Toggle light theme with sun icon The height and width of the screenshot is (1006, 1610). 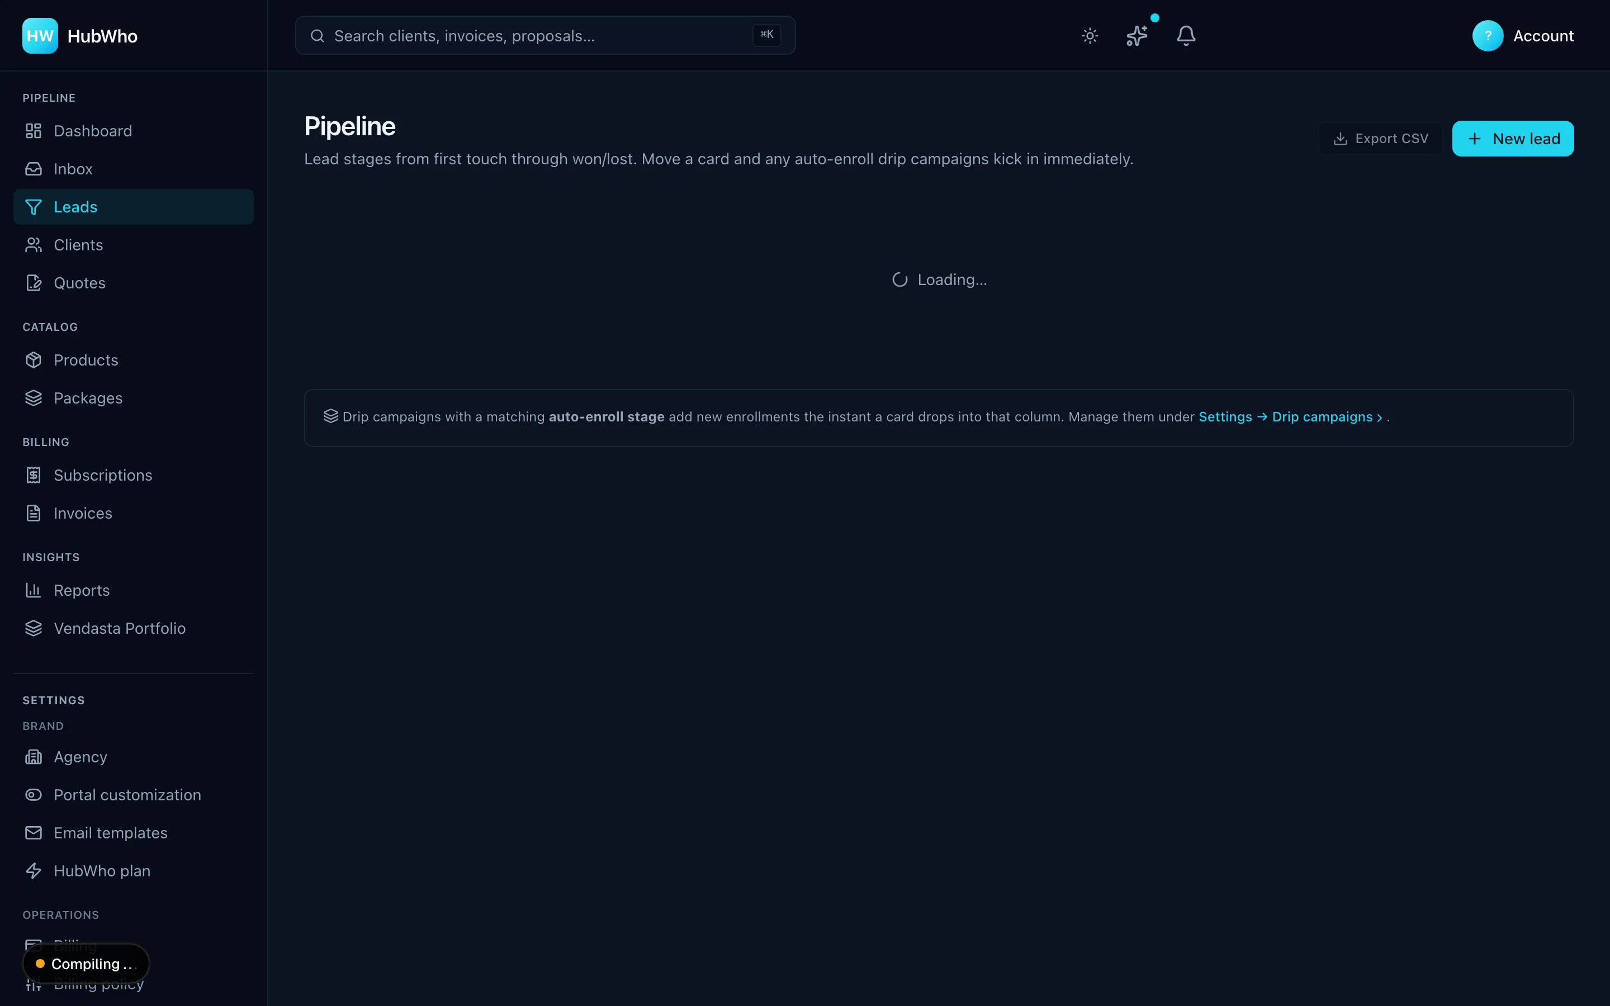[x=1090, y=36]
